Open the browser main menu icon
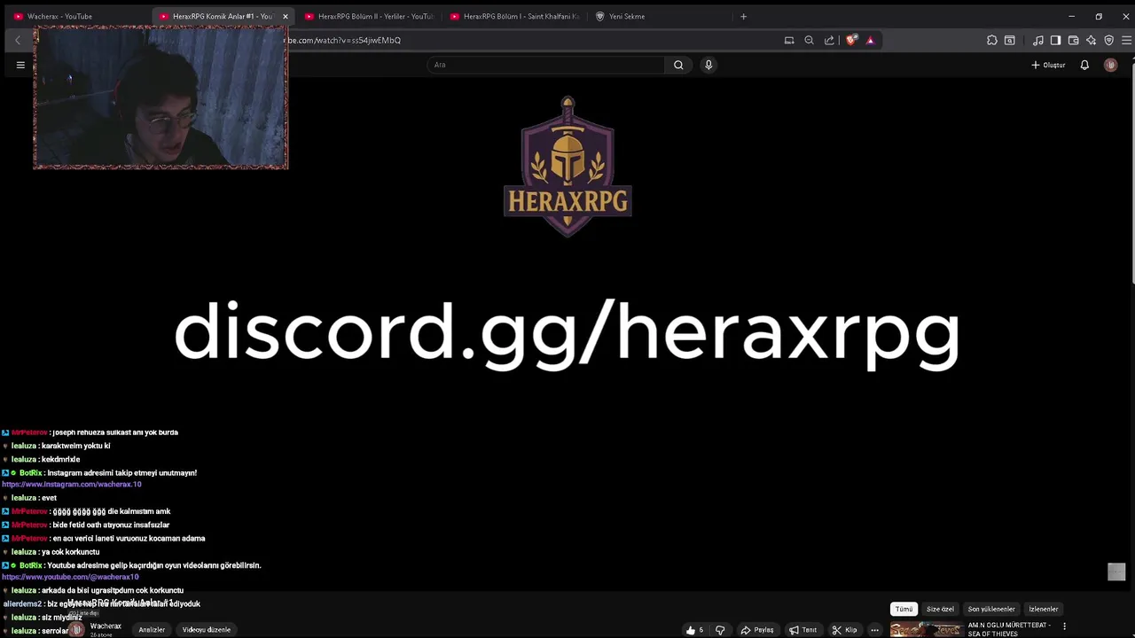The height and width of the screenshot is (638, 1135). coord(1126,40)
